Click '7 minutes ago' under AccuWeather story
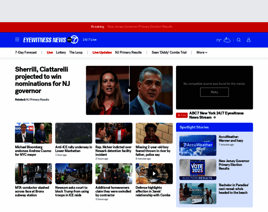The width and height of the screenshot is (268, 212). pyautogui.click(x=226, y=145)
